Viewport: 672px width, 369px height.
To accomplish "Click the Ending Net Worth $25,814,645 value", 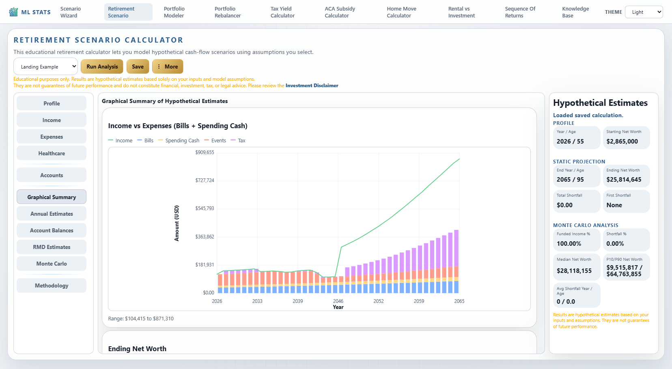I will pos(624,180).
